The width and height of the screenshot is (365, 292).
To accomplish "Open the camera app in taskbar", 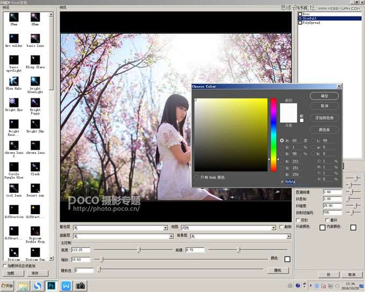I will 81,286.
